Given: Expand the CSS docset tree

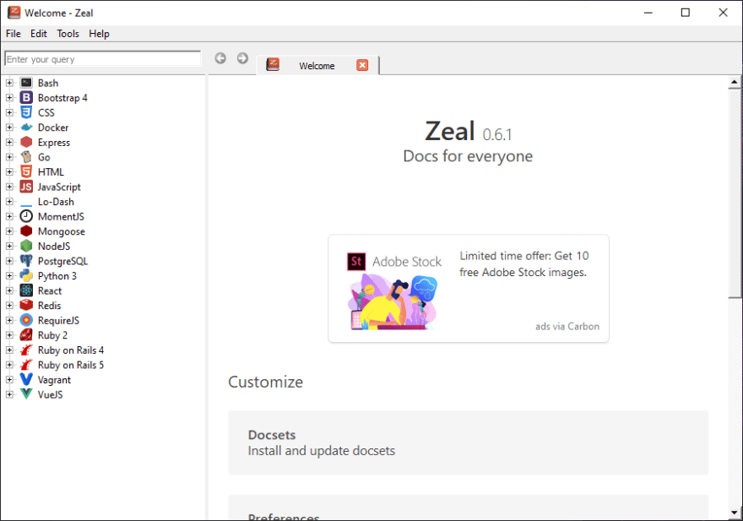Looking at the screenshot, I should click(x=9, y=112).
